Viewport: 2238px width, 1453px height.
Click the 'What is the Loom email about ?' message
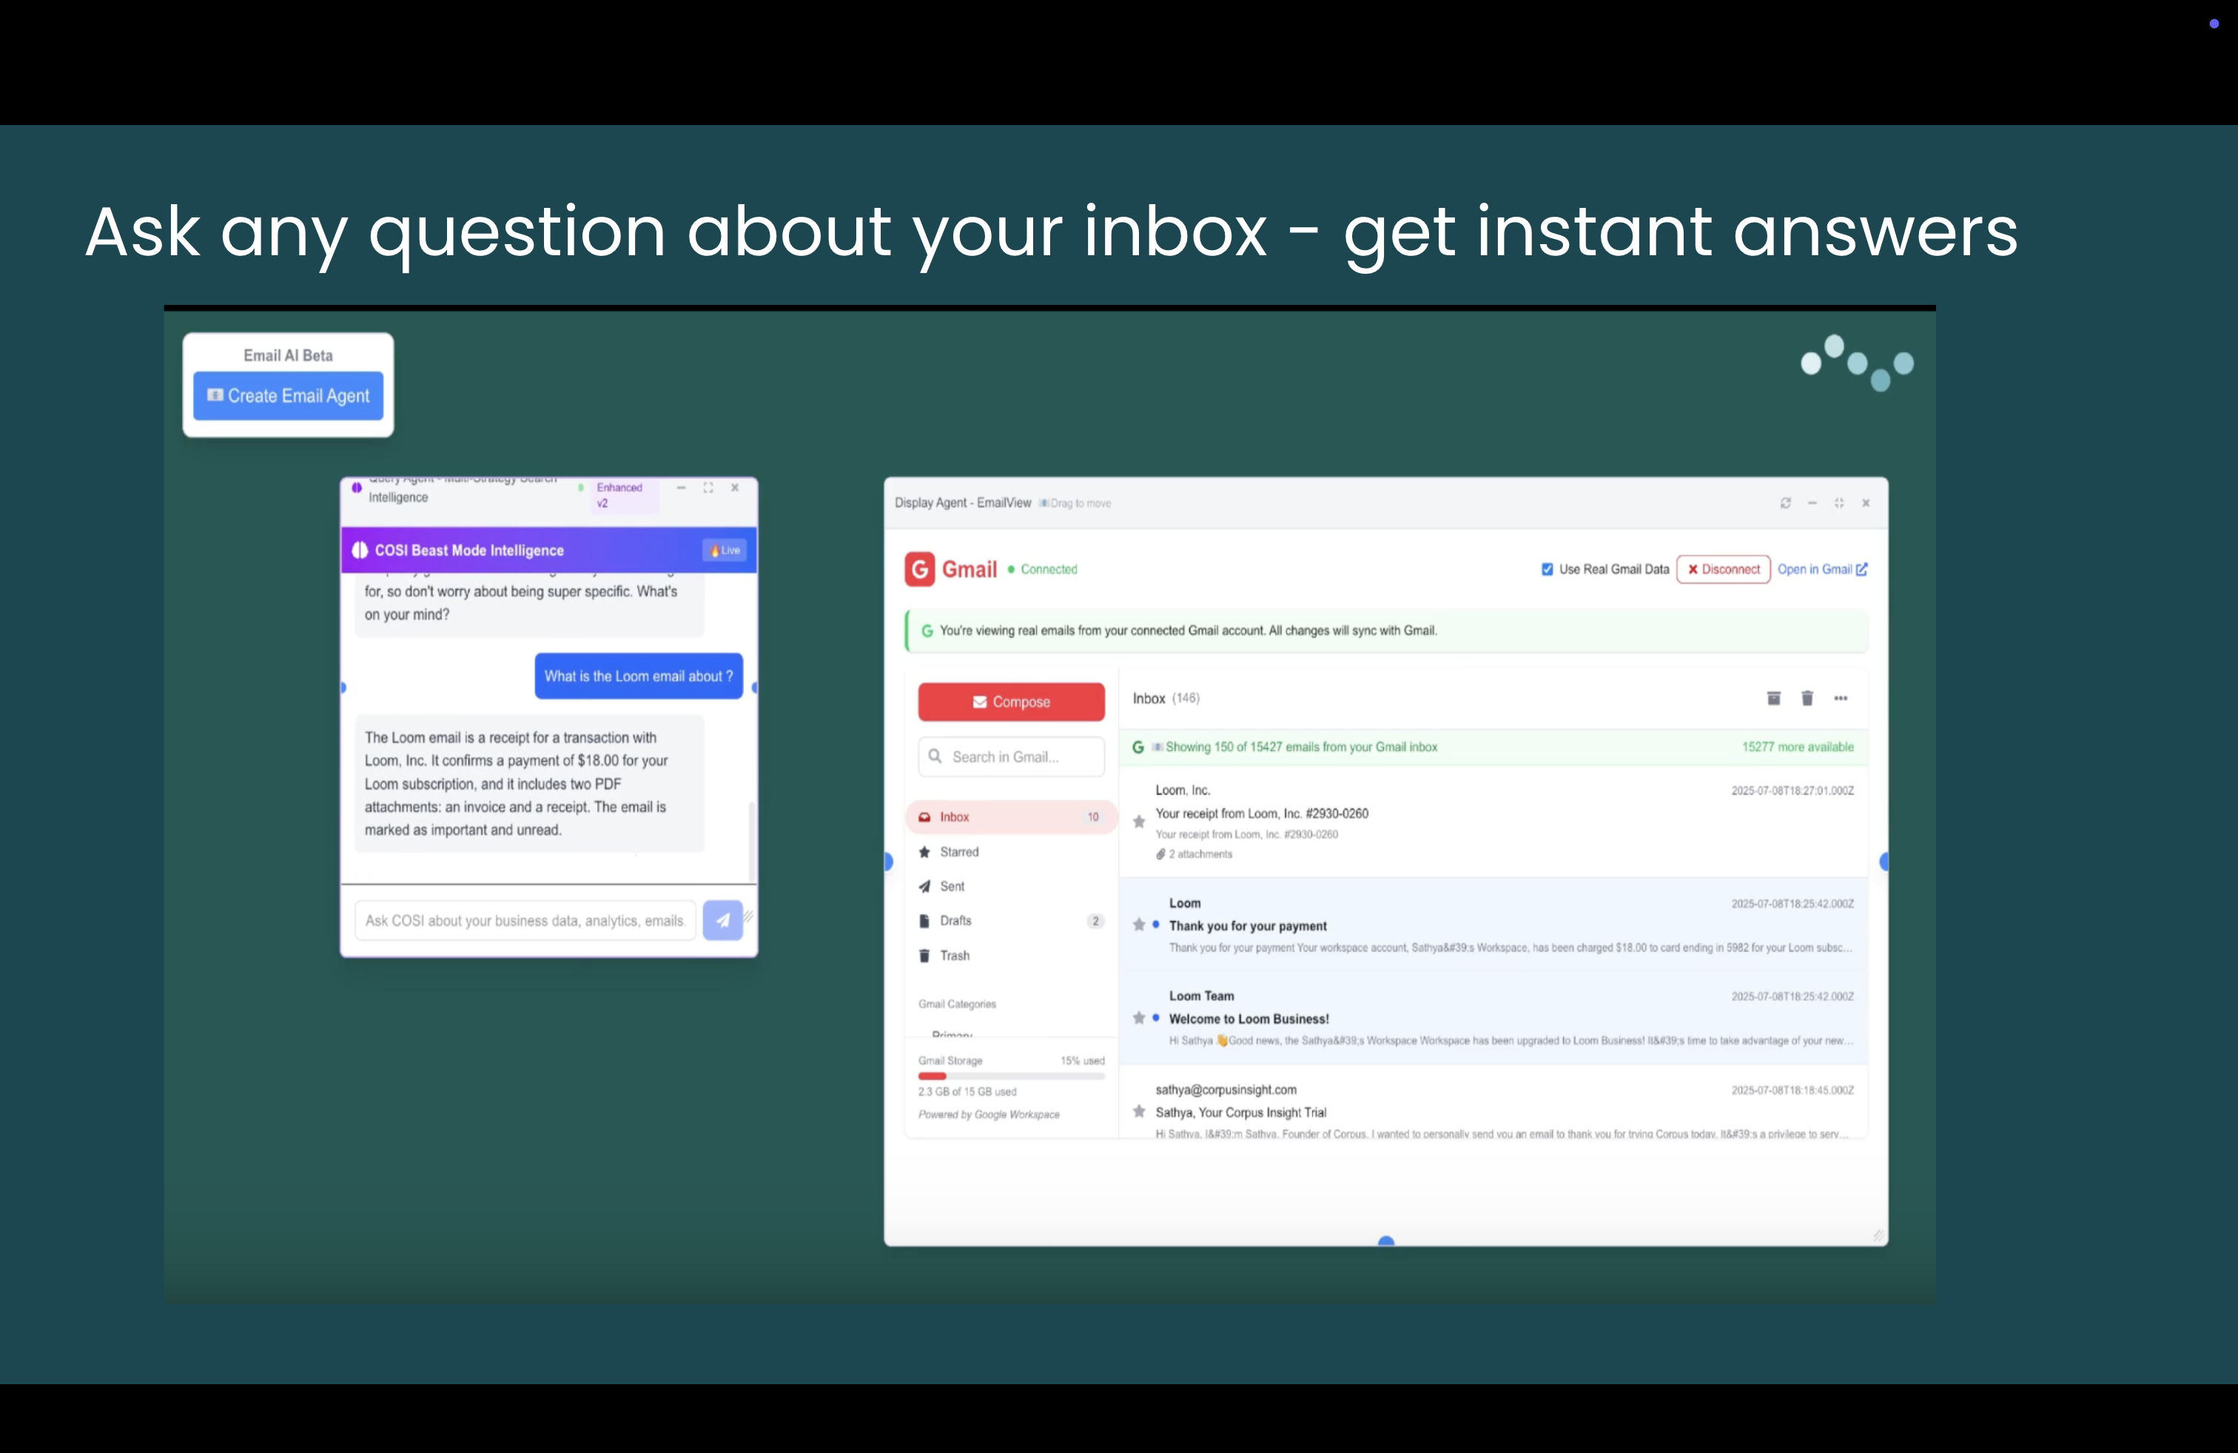coord(639,675)
